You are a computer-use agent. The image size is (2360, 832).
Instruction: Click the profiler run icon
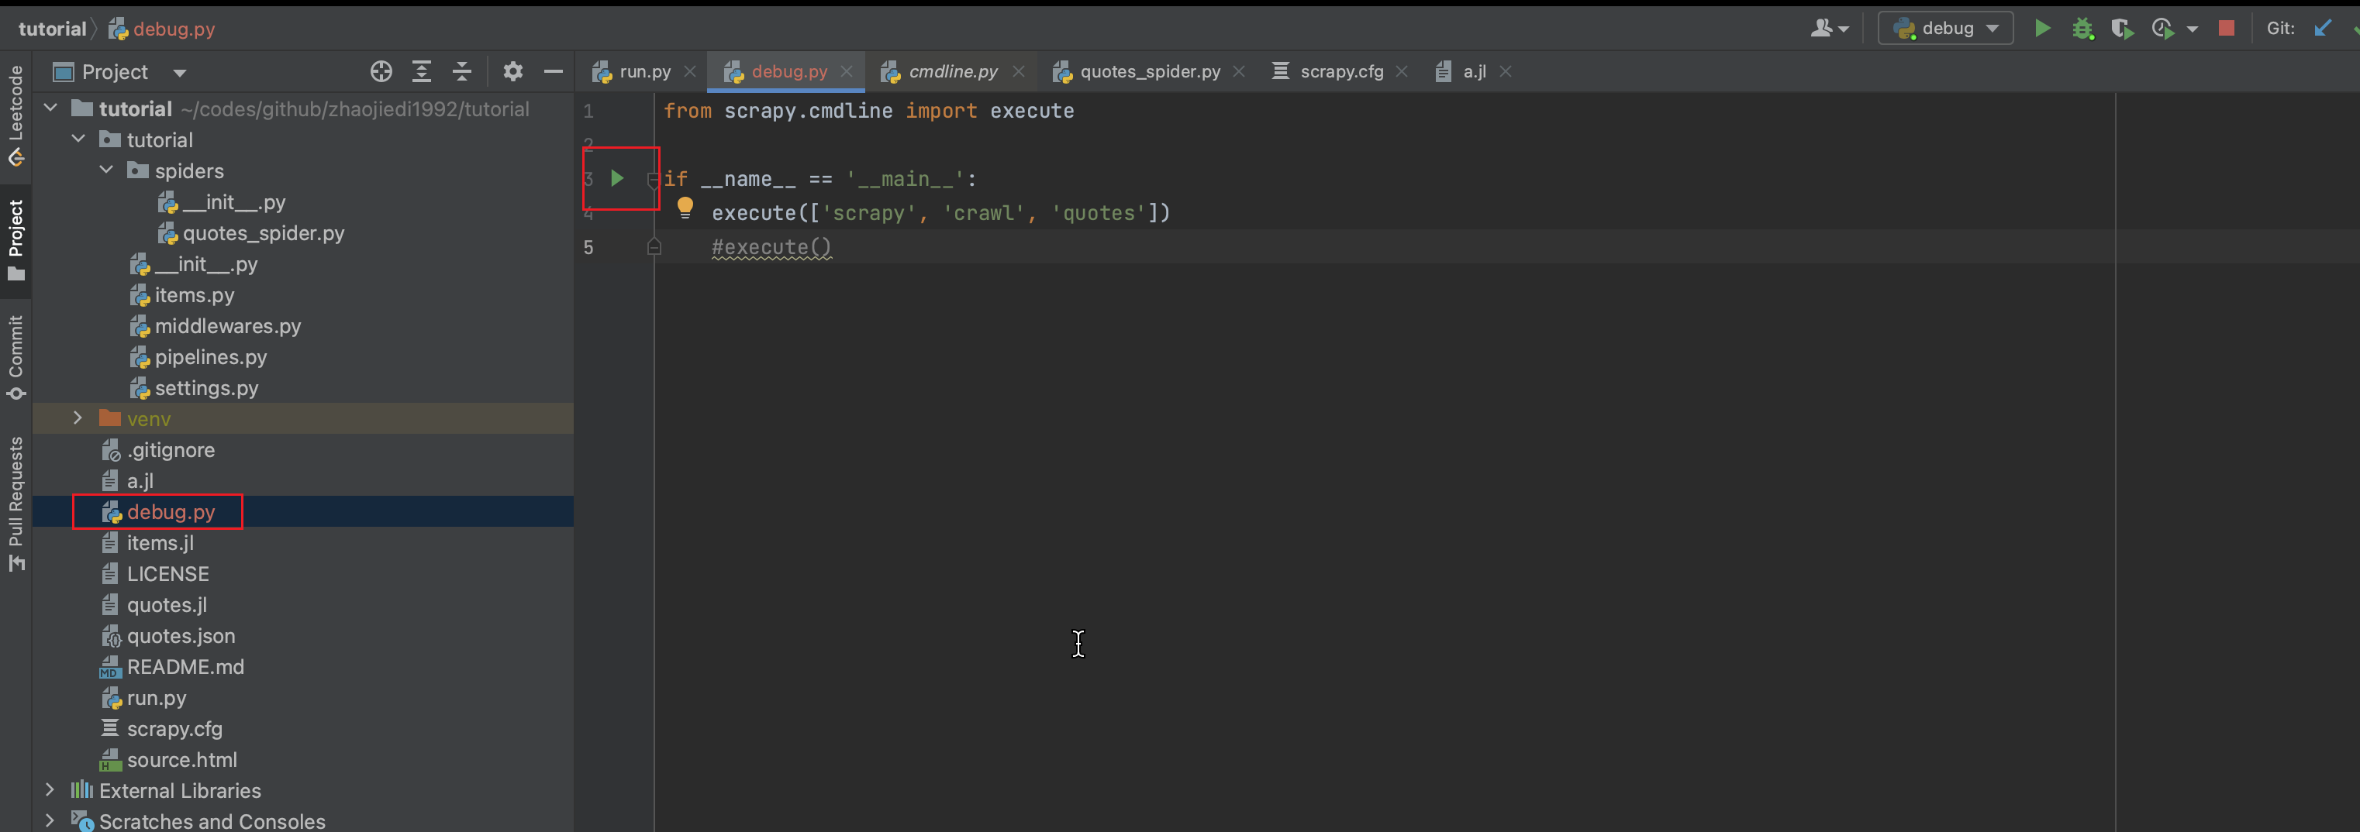pyautogui.click(x=2163, y=29)
